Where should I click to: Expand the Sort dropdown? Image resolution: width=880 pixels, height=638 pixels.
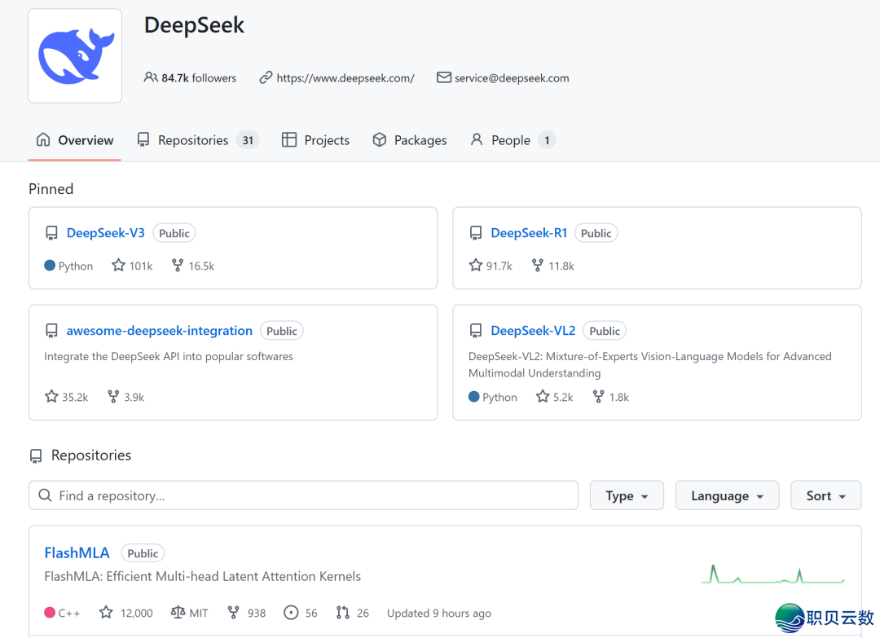(x=825, y=495)
